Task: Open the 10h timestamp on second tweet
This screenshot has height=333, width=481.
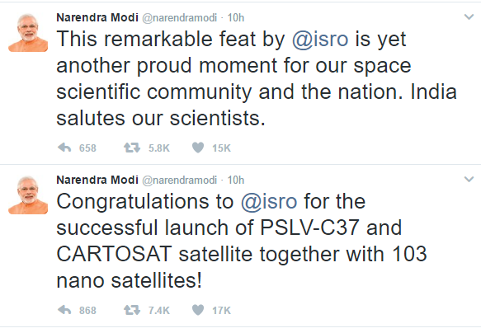Action: [236, 181]
